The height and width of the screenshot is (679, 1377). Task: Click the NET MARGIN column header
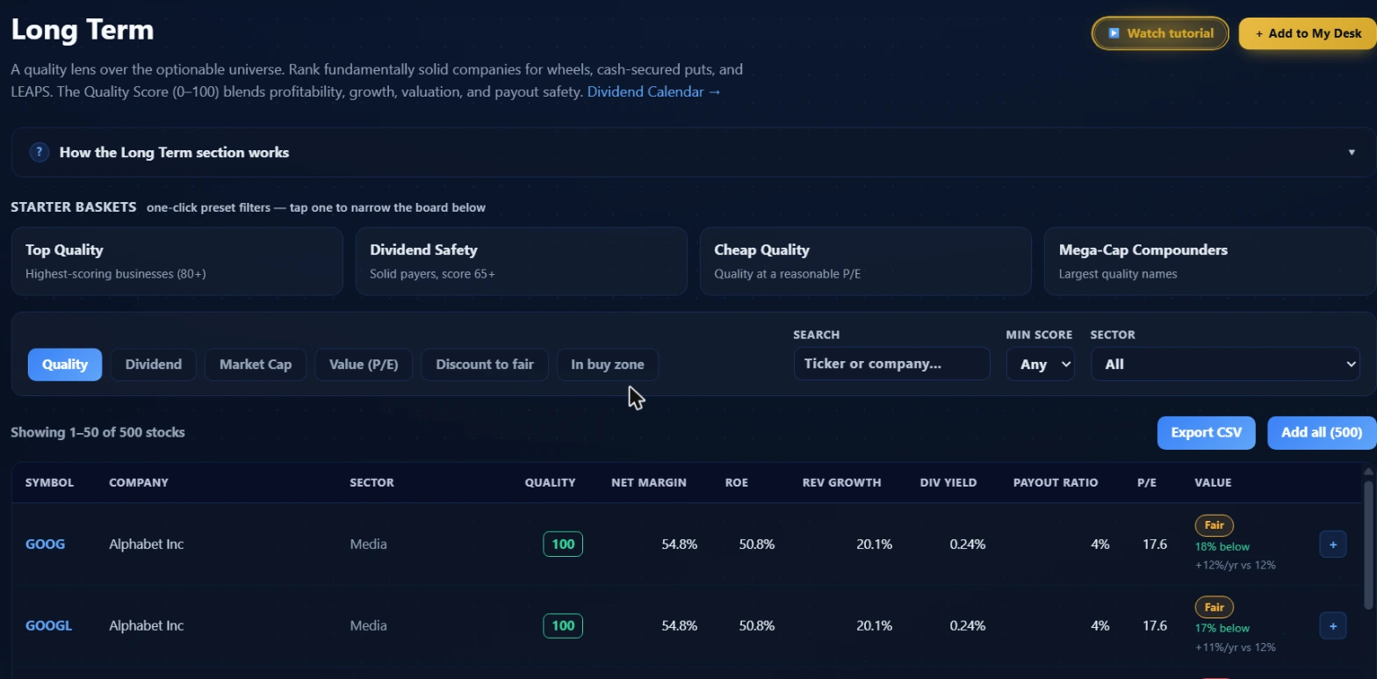pyautogui.click(x=649, y=482)
